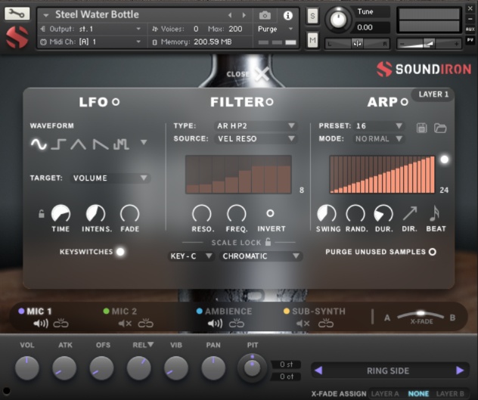Toggle the LFO power switch
The image size is (478, 400).
(x=116, y=102)
